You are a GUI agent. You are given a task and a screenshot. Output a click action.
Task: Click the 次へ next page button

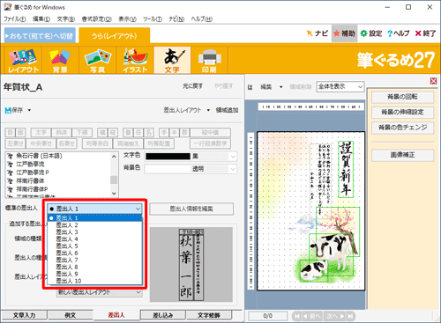tap(335, 316)
